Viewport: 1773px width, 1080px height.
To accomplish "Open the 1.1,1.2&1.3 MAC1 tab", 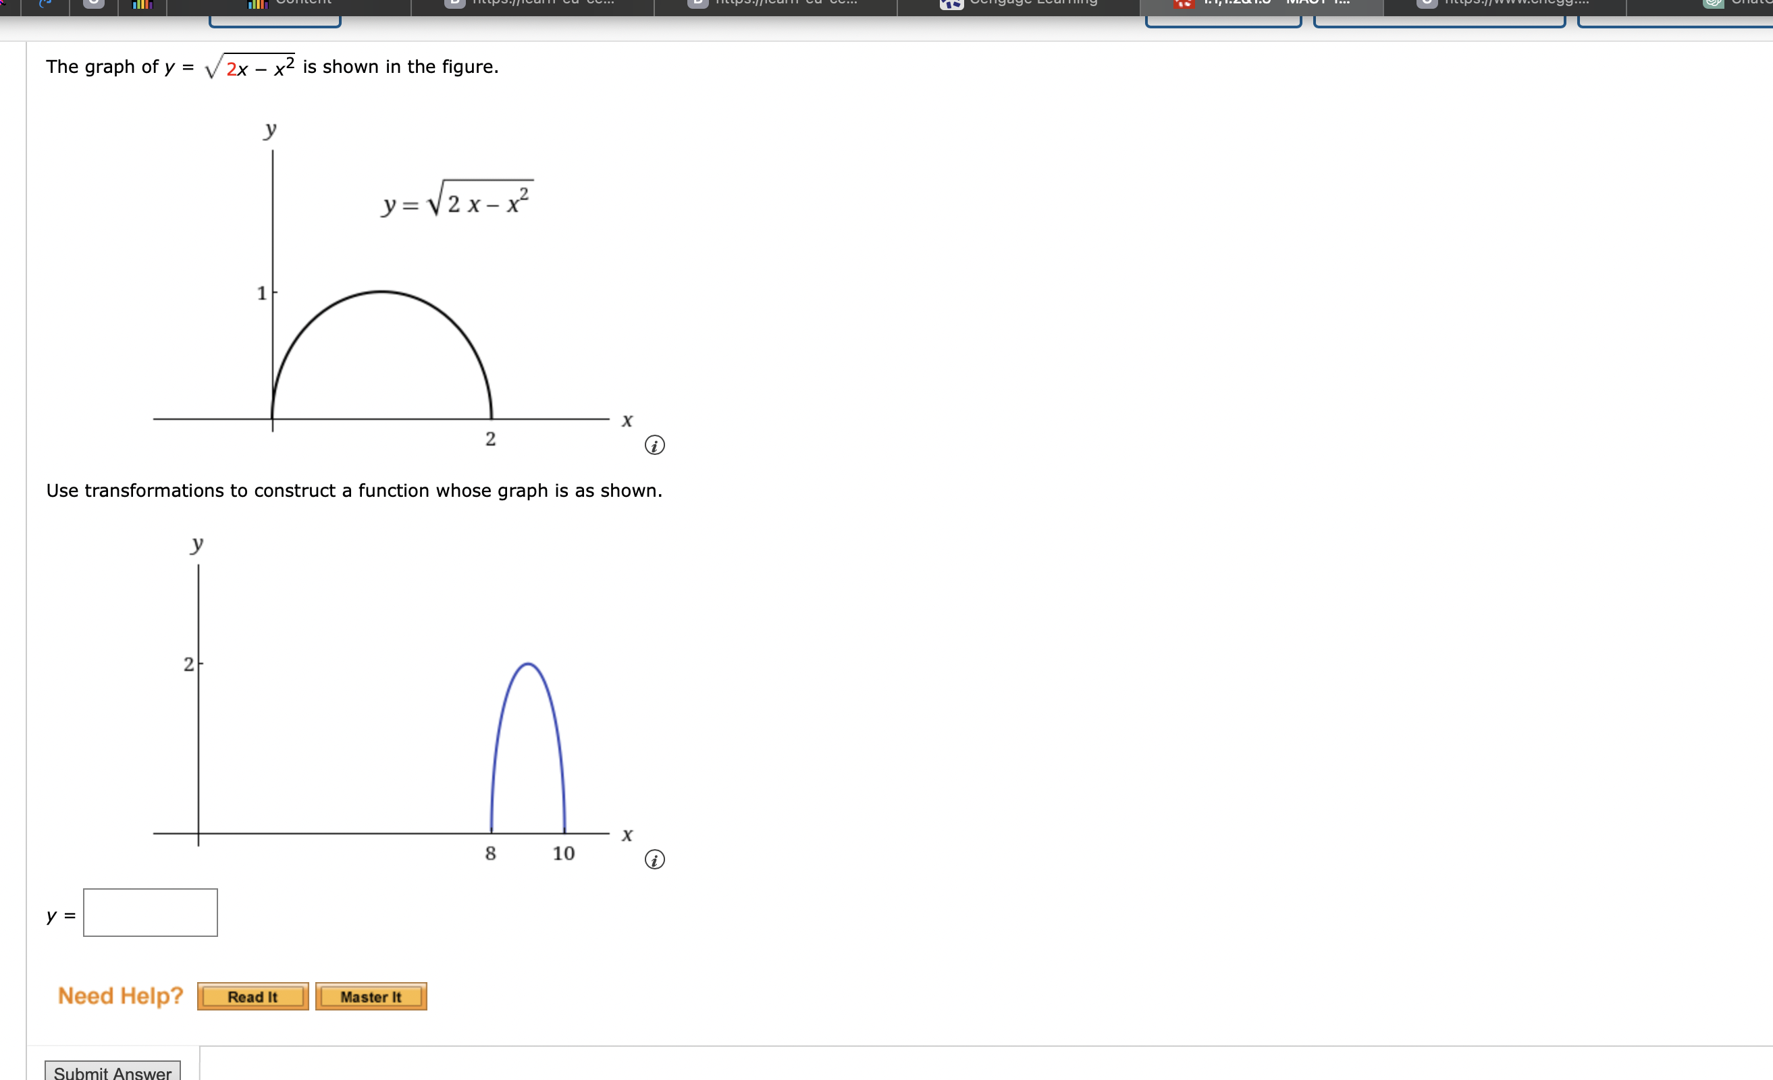I will coord(1259,7).
